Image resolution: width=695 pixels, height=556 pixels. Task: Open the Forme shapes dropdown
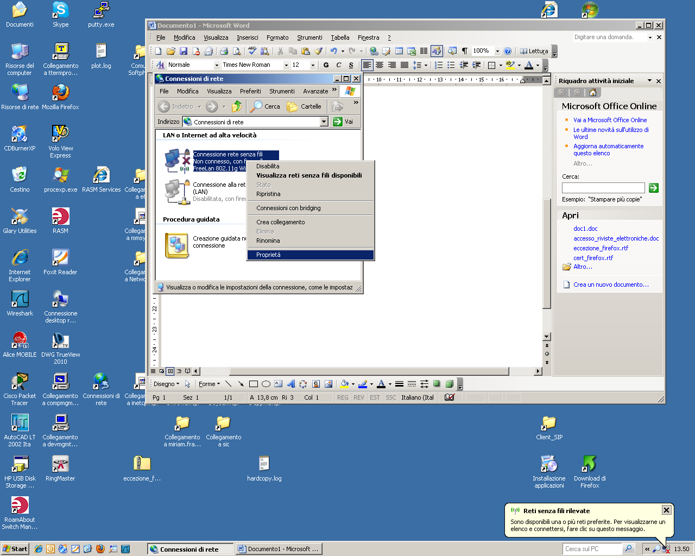tap(209, 384)
